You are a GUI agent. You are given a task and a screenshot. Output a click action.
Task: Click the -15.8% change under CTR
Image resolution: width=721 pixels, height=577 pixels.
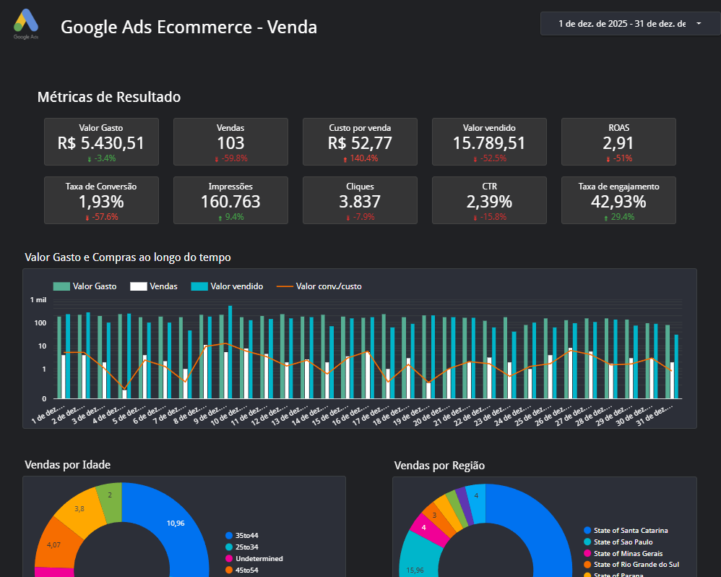tap(490, 217)
